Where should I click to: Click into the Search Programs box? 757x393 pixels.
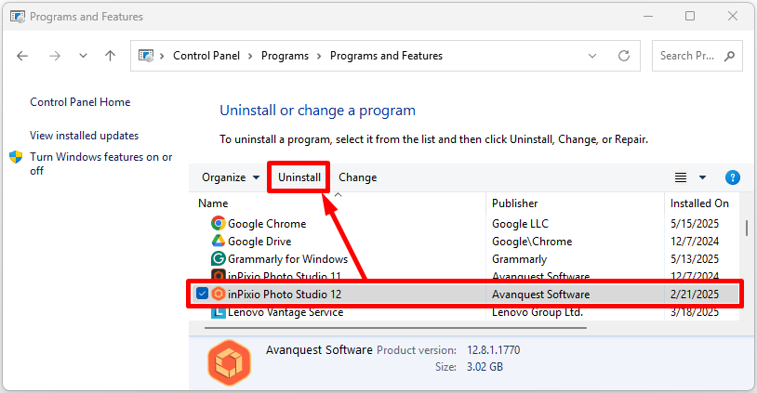click(x=697, y=56)
